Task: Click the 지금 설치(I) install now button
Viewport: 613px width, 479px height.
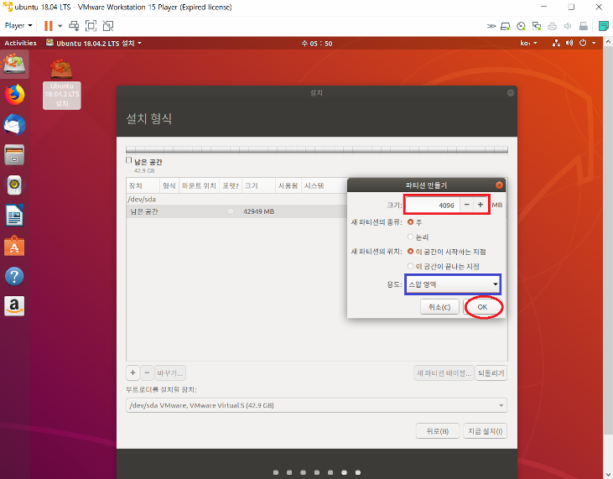Action: click(486, 431)
